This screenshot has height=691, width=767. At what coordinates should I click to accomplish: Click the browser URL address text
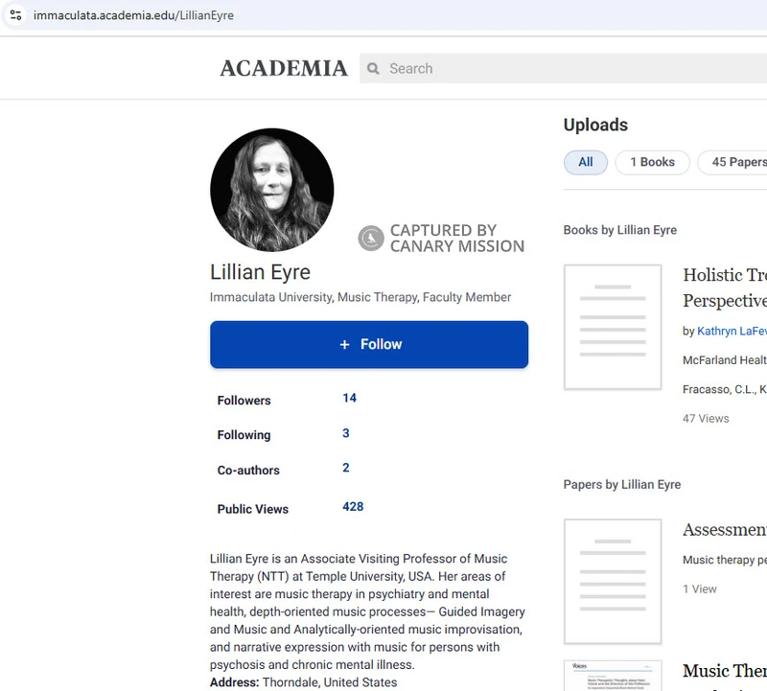tap(133, 15)
